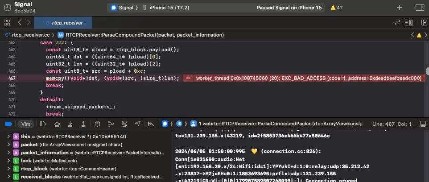Open rtcp_receiver.cc in jump bar
This screenshot has width=429, height=182.
(x=27, y=35)
